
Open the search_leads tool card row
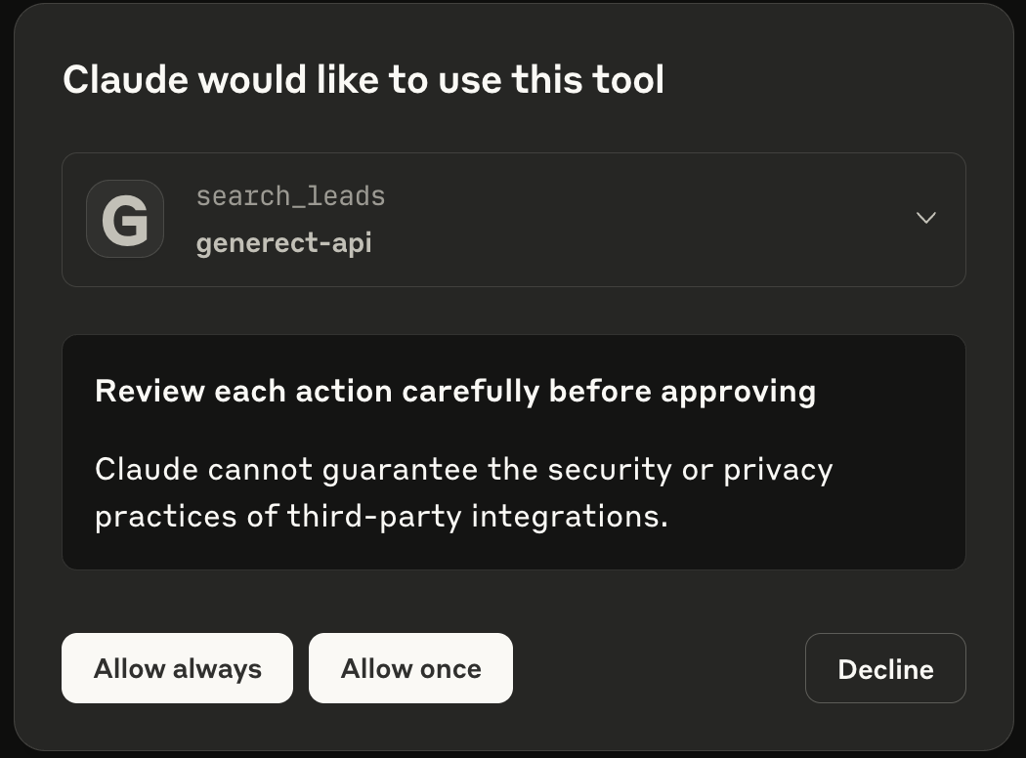point(514,220)
